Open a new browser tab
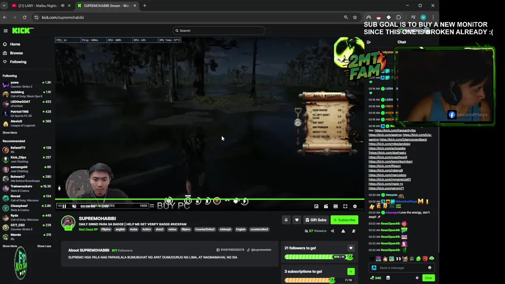 click(x=144, y=6)
